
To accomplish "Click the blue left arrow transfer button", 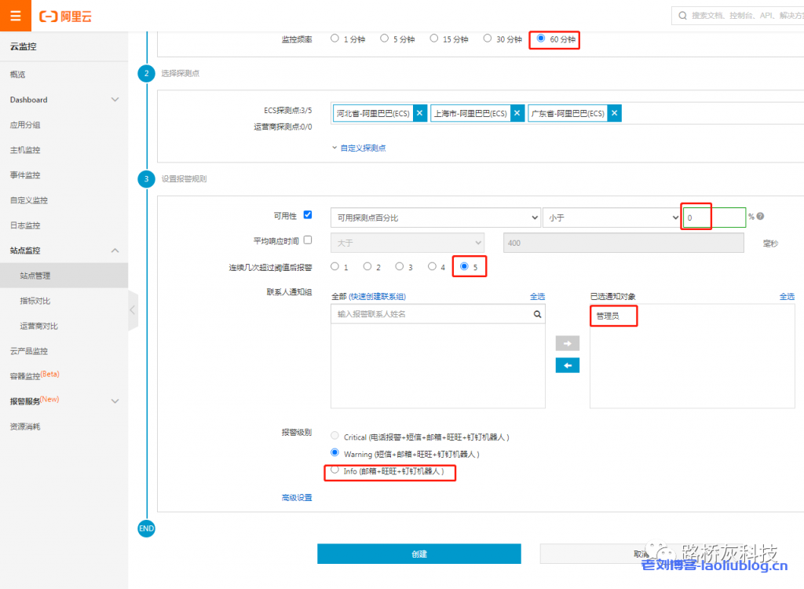I will click(x=567, y=365).
